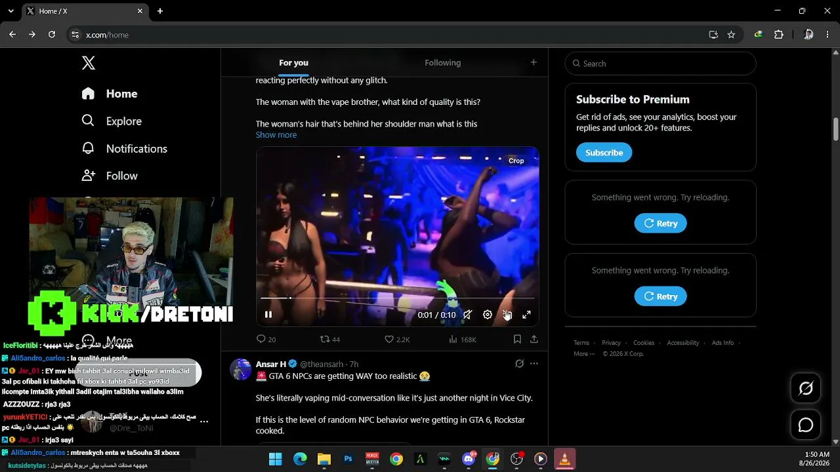Close the Home / X tab

click(x=140, y=11)
